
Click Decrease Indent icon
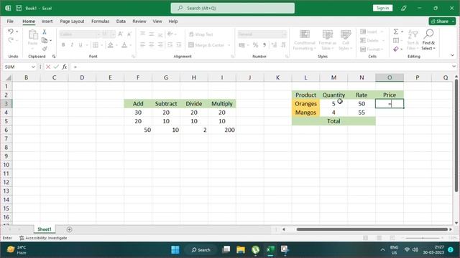(170, 45)
